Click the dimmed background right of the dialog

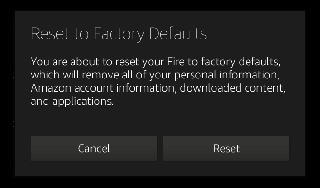point(312,94)
